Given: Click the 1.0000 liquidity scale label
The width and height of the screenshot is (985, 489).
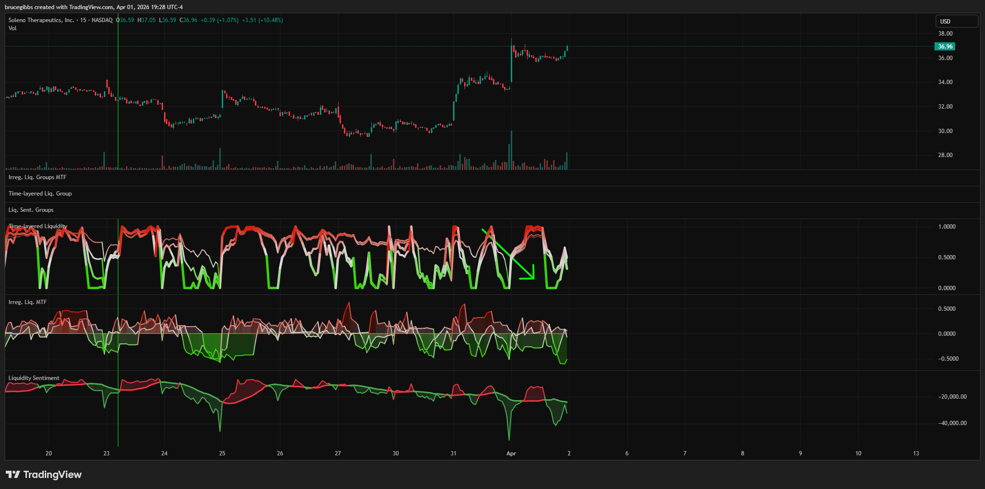Looking at the screenshot, I should pyautogui.click(x=947, y=227).
